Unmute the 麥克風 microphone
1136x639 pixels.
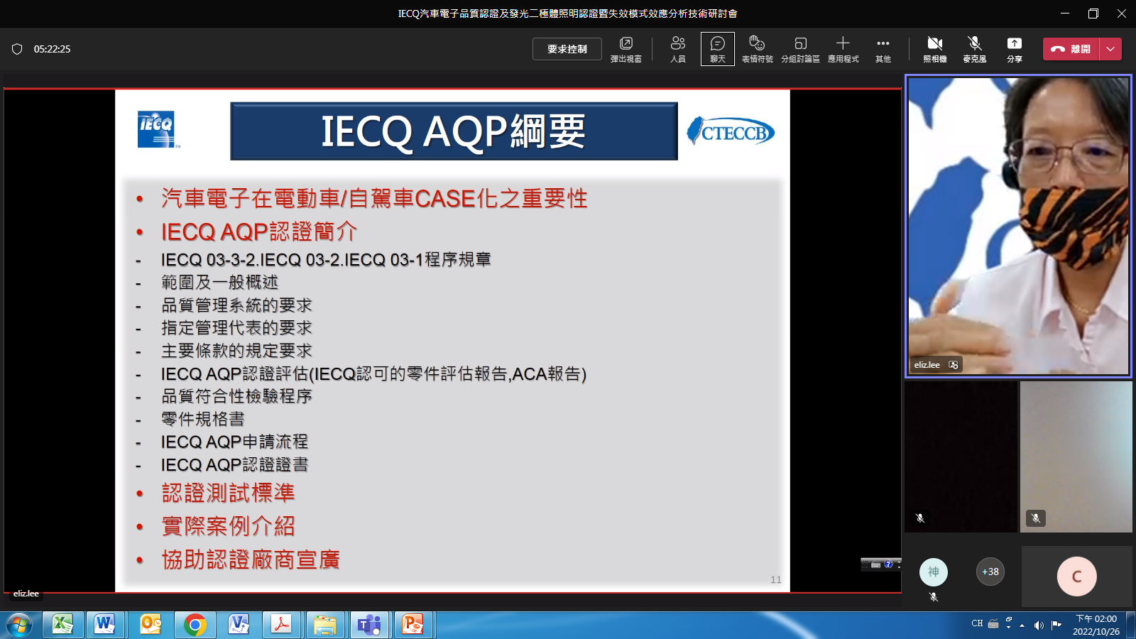tap(975, 49)
